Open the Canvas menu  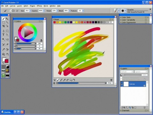pos(12,6)
